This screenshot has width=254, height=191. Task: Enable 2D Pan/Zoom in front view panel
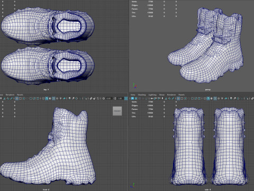coord(8,98)
